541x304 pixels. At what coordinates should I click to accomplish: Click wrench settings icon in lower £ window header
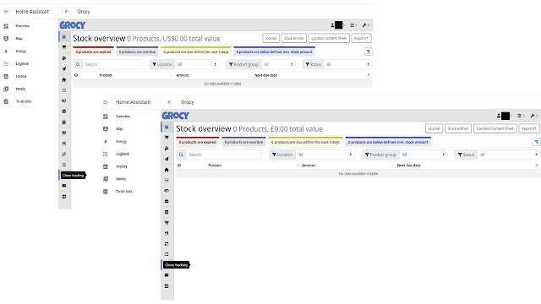[534, 116]
